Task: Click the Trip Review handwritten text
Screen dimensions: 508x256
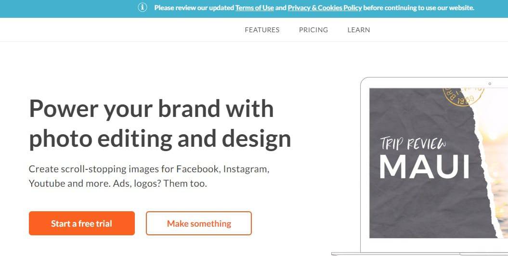Action: pos(413,143)
